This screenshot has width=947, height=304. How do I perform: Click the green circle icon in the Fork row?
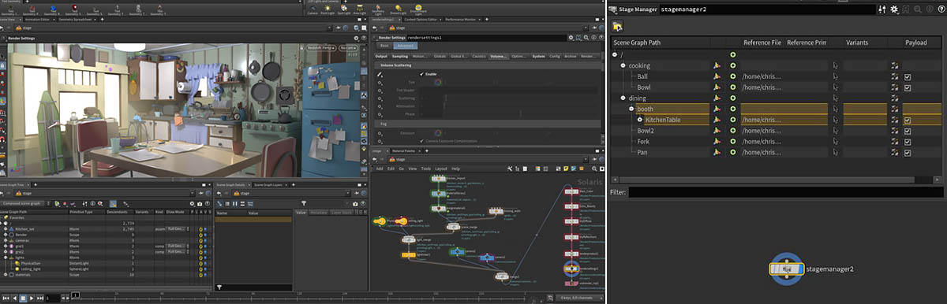(x=733, y=142)
